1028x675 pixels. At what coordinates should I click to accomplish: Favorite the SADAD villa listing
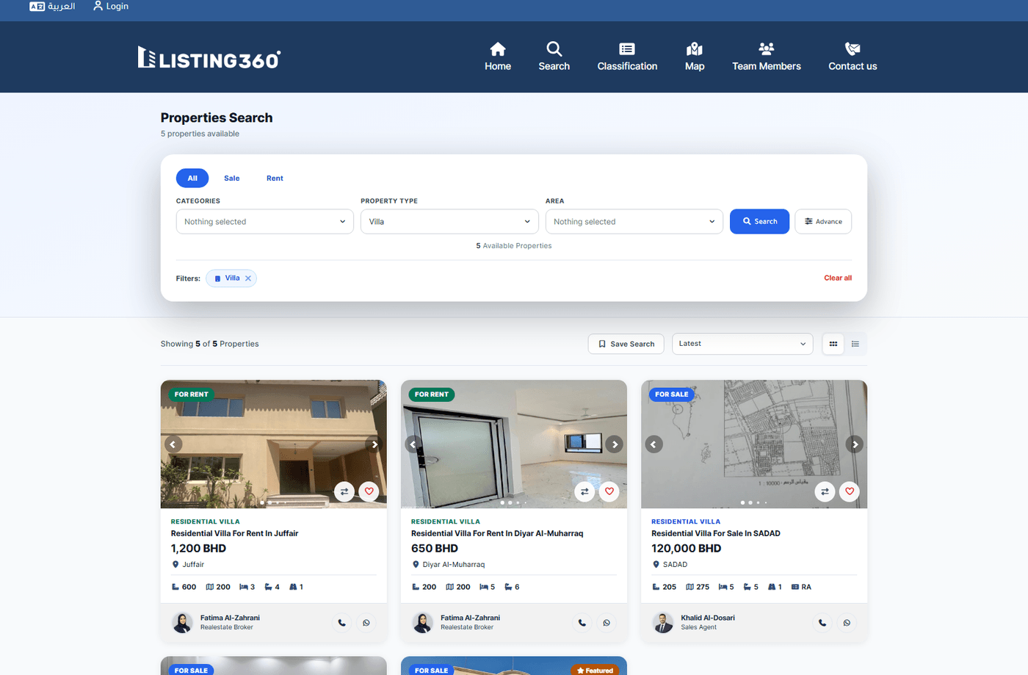(850, 491)
